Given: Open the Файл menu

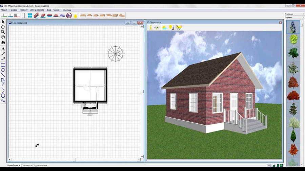Looking at the screenshot, I should [x=4, y=10].
